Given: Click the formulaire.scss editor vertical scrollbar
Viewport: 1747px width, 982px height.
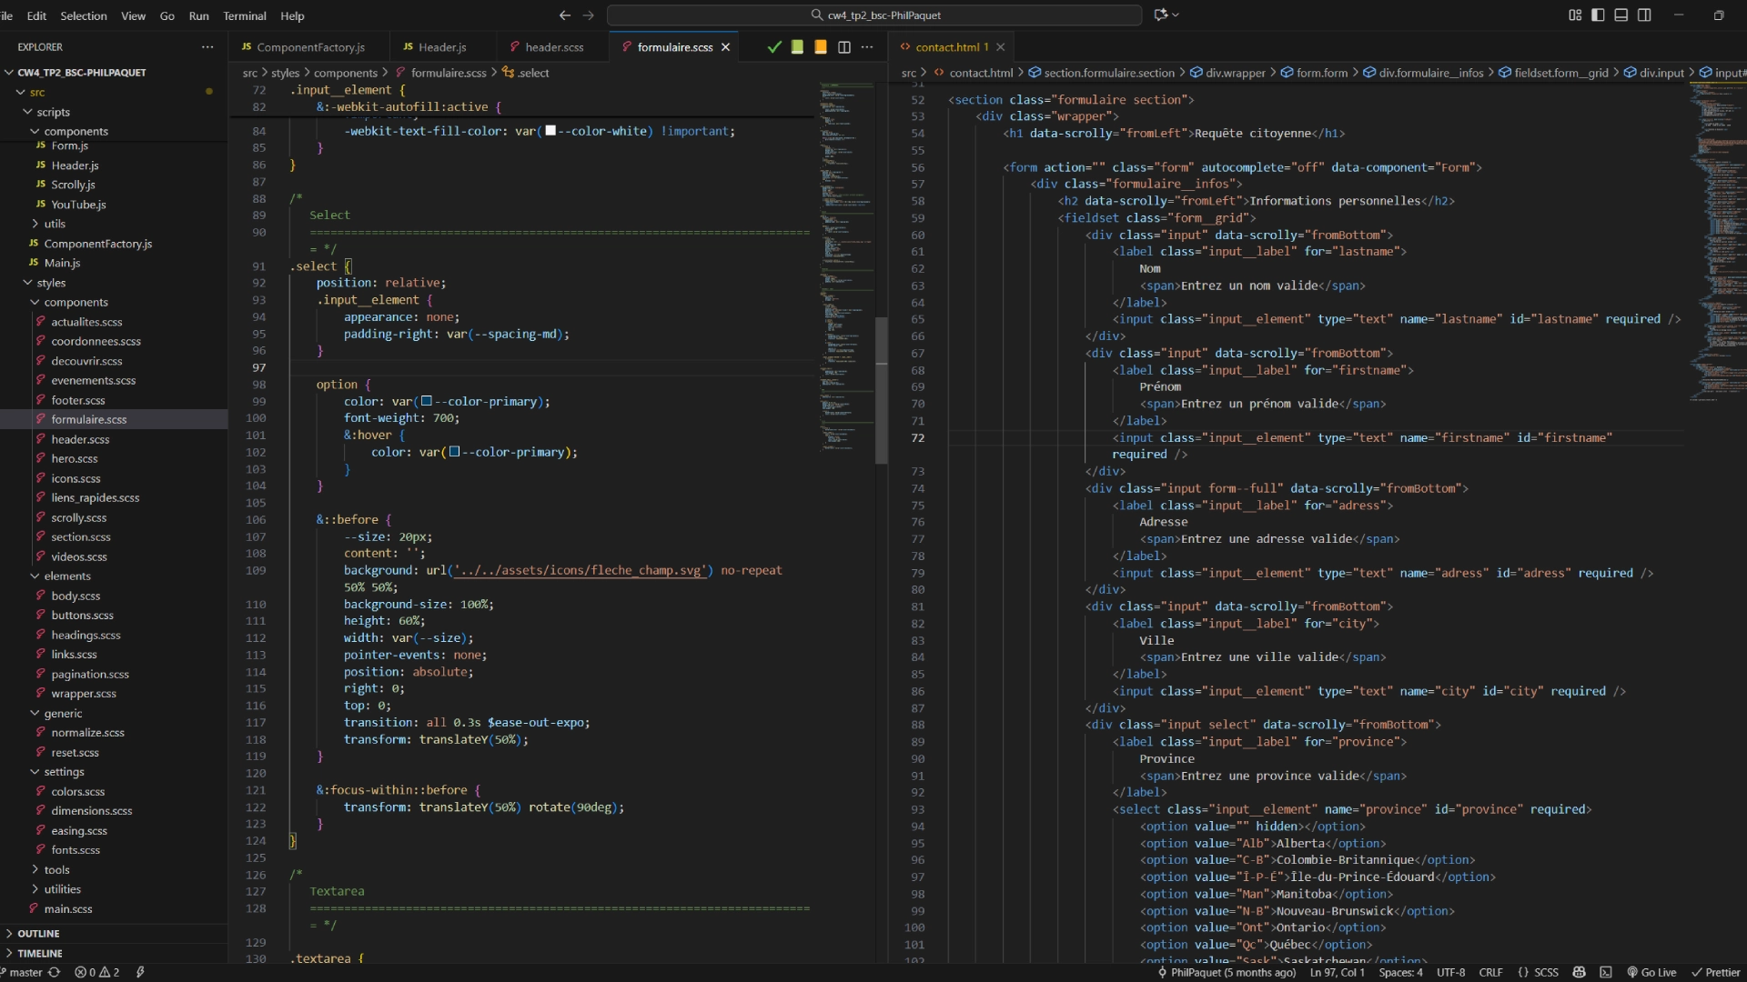Looking at the screenshot, I should pyautogui.click(x=881, y=391).
